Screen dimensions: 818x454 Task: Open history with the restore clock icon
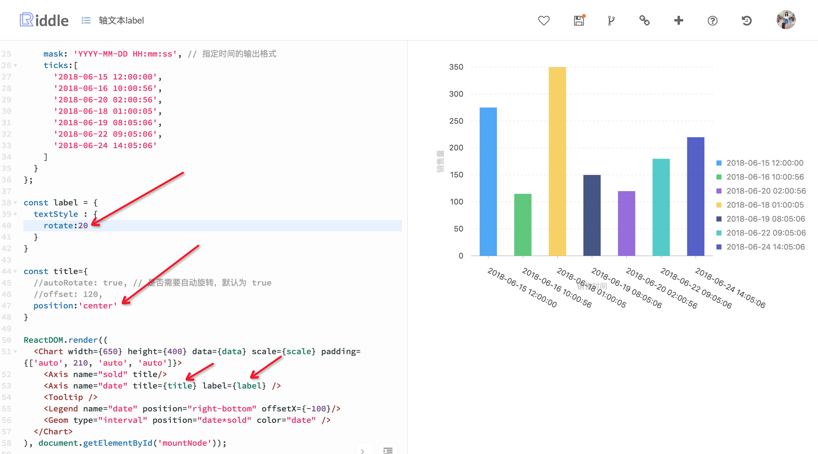746,21
